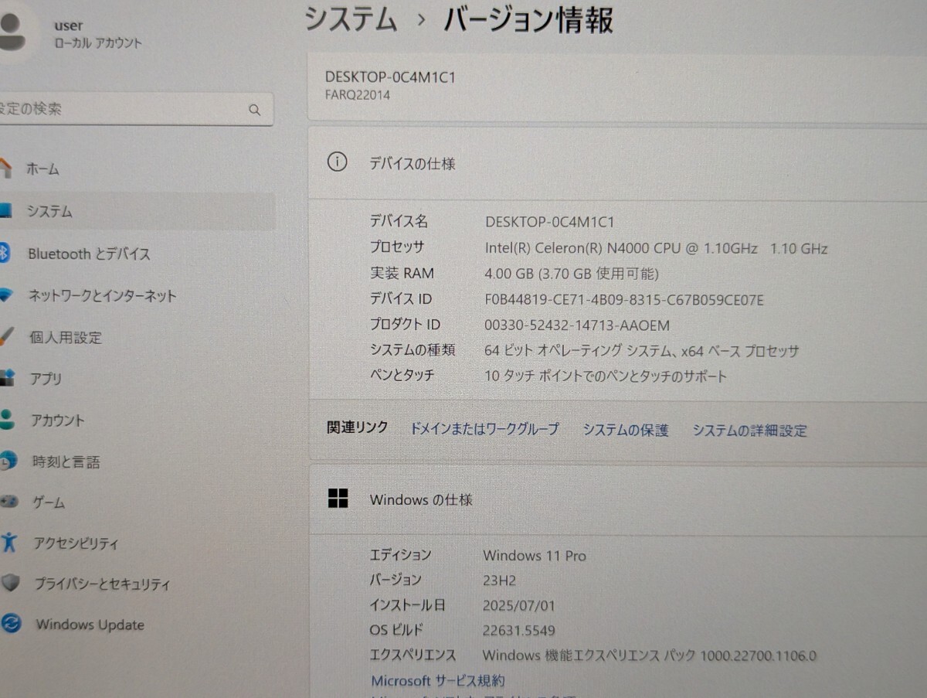Click the time and language clock icon
Image resolution: width=927 pixels, height=698 pixels.
(x=8, y=461)
